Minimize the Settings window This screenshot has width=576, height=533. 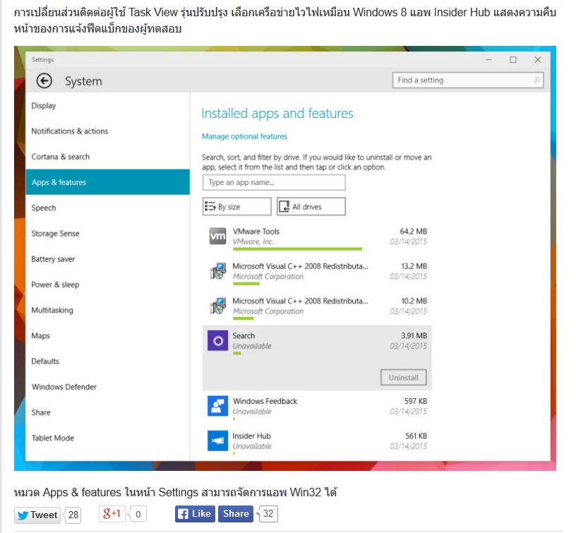(488, 60)
